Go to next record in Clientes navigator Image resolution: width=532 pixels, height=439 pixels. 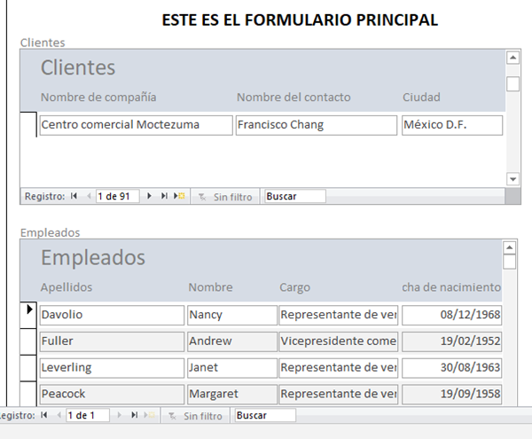(150, 196)
